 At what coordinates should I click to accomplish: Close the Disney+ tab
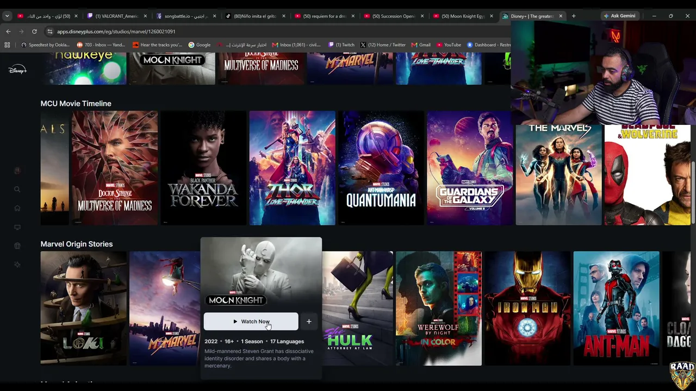pyautogui.click(x=560, y=16)
